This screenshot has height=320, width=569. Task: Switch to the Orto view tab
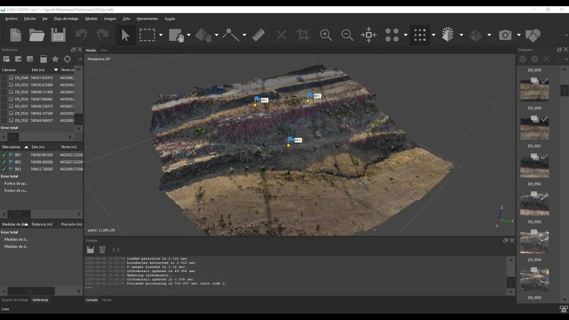104,50
